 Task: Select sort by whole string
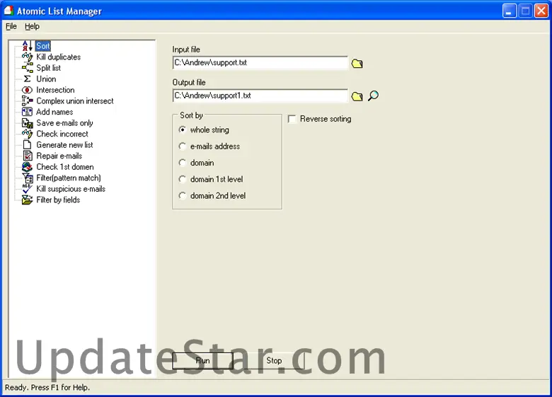pyautogui.click(x=183, y=130)
